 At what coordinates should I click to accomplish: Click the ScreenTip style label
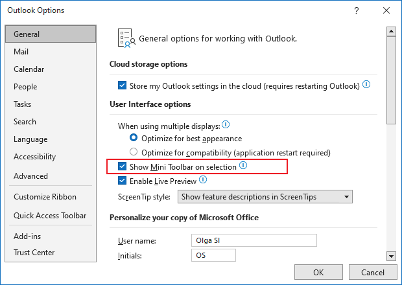click(144, 197)
